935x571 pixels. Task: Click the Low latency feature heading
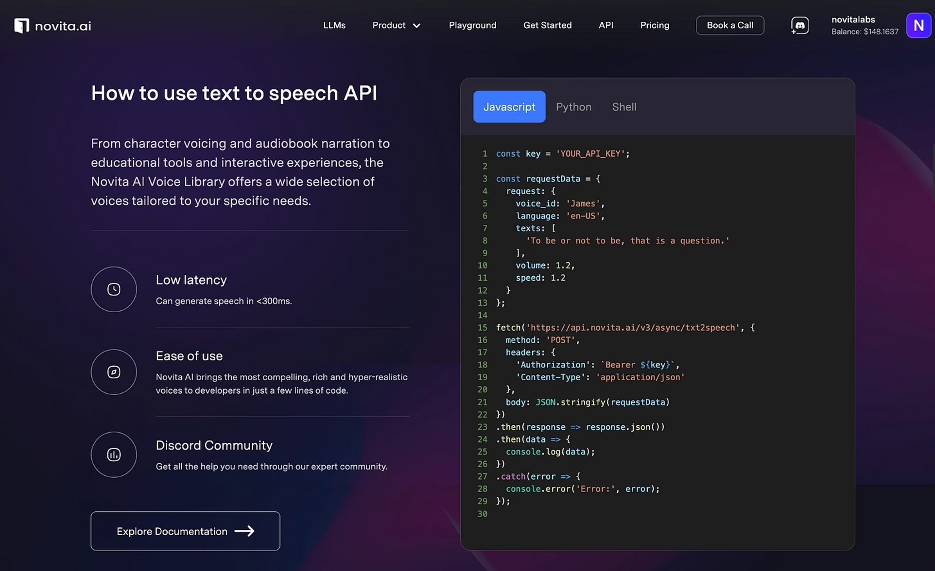(x=191, y=280)
